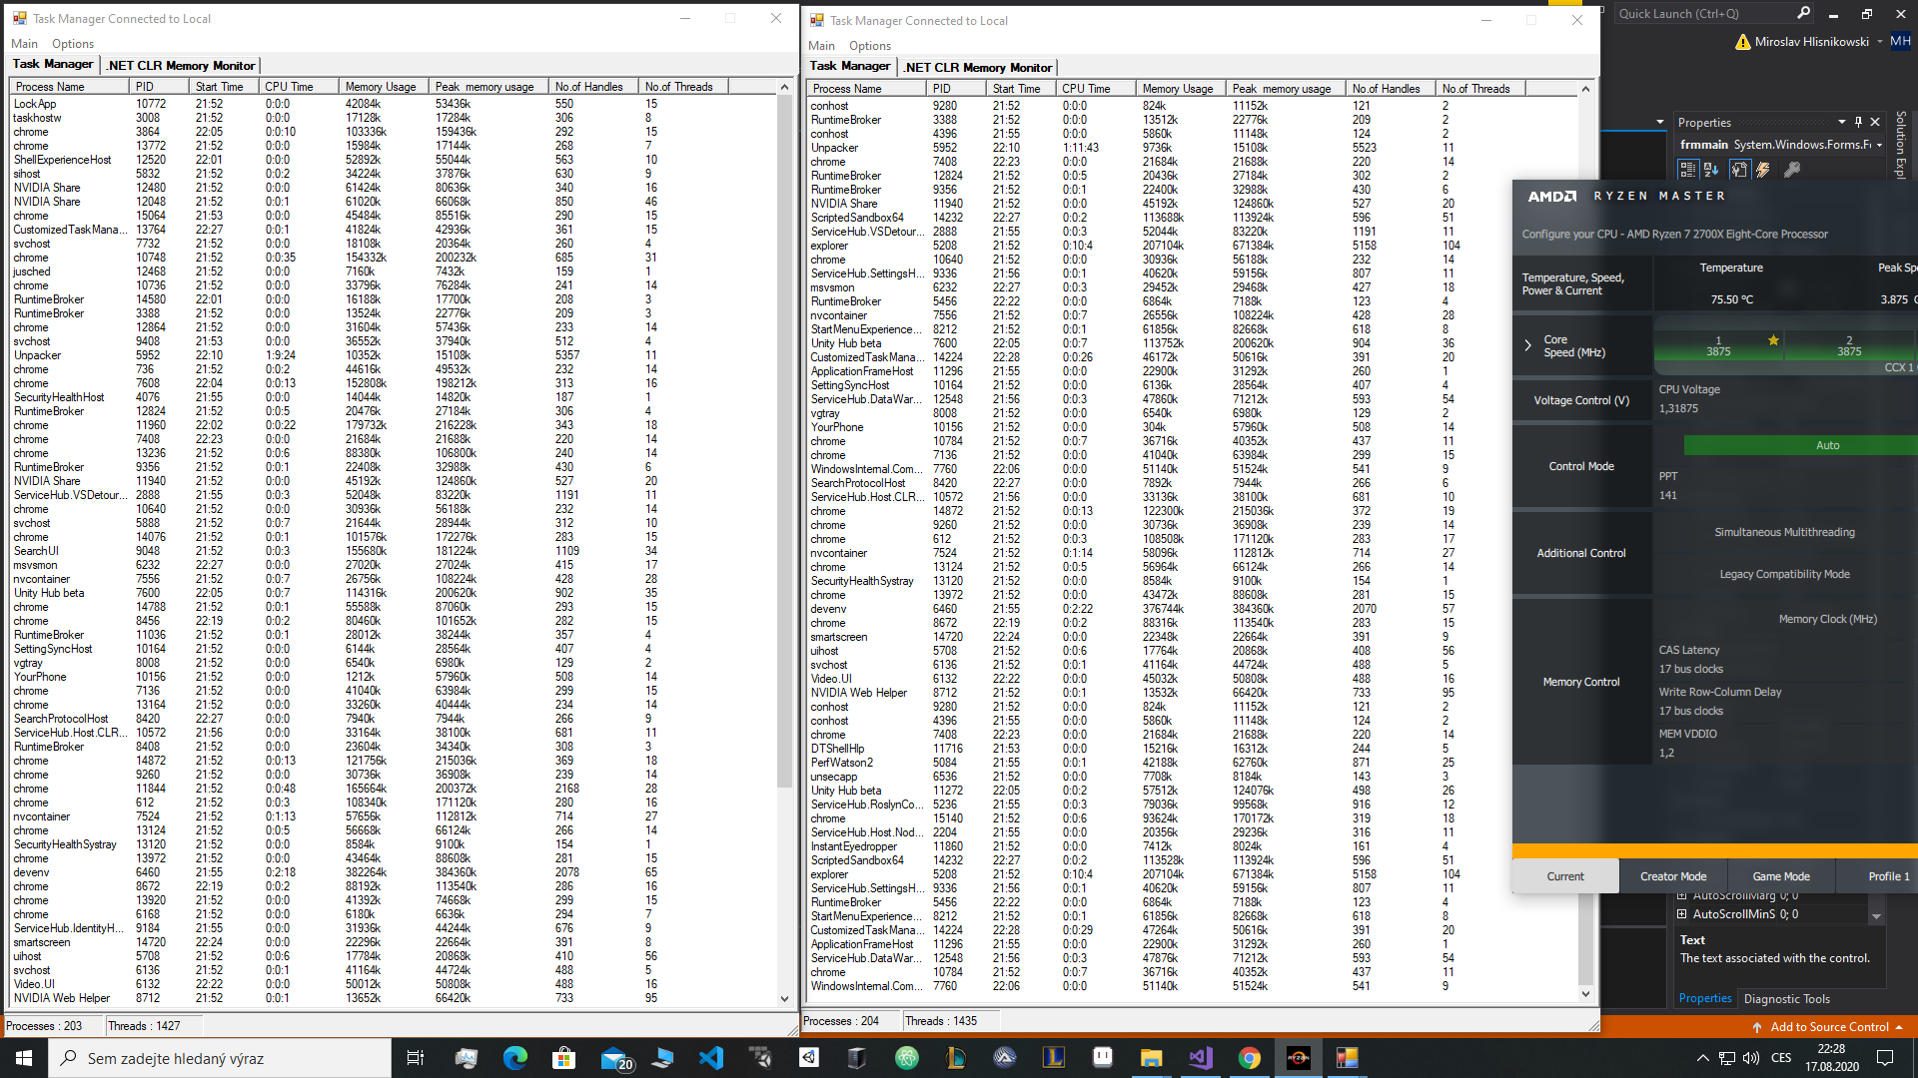Click the Property Pages wrench icon
Screen dimensions: 1918x1078
click(1792, 170)
